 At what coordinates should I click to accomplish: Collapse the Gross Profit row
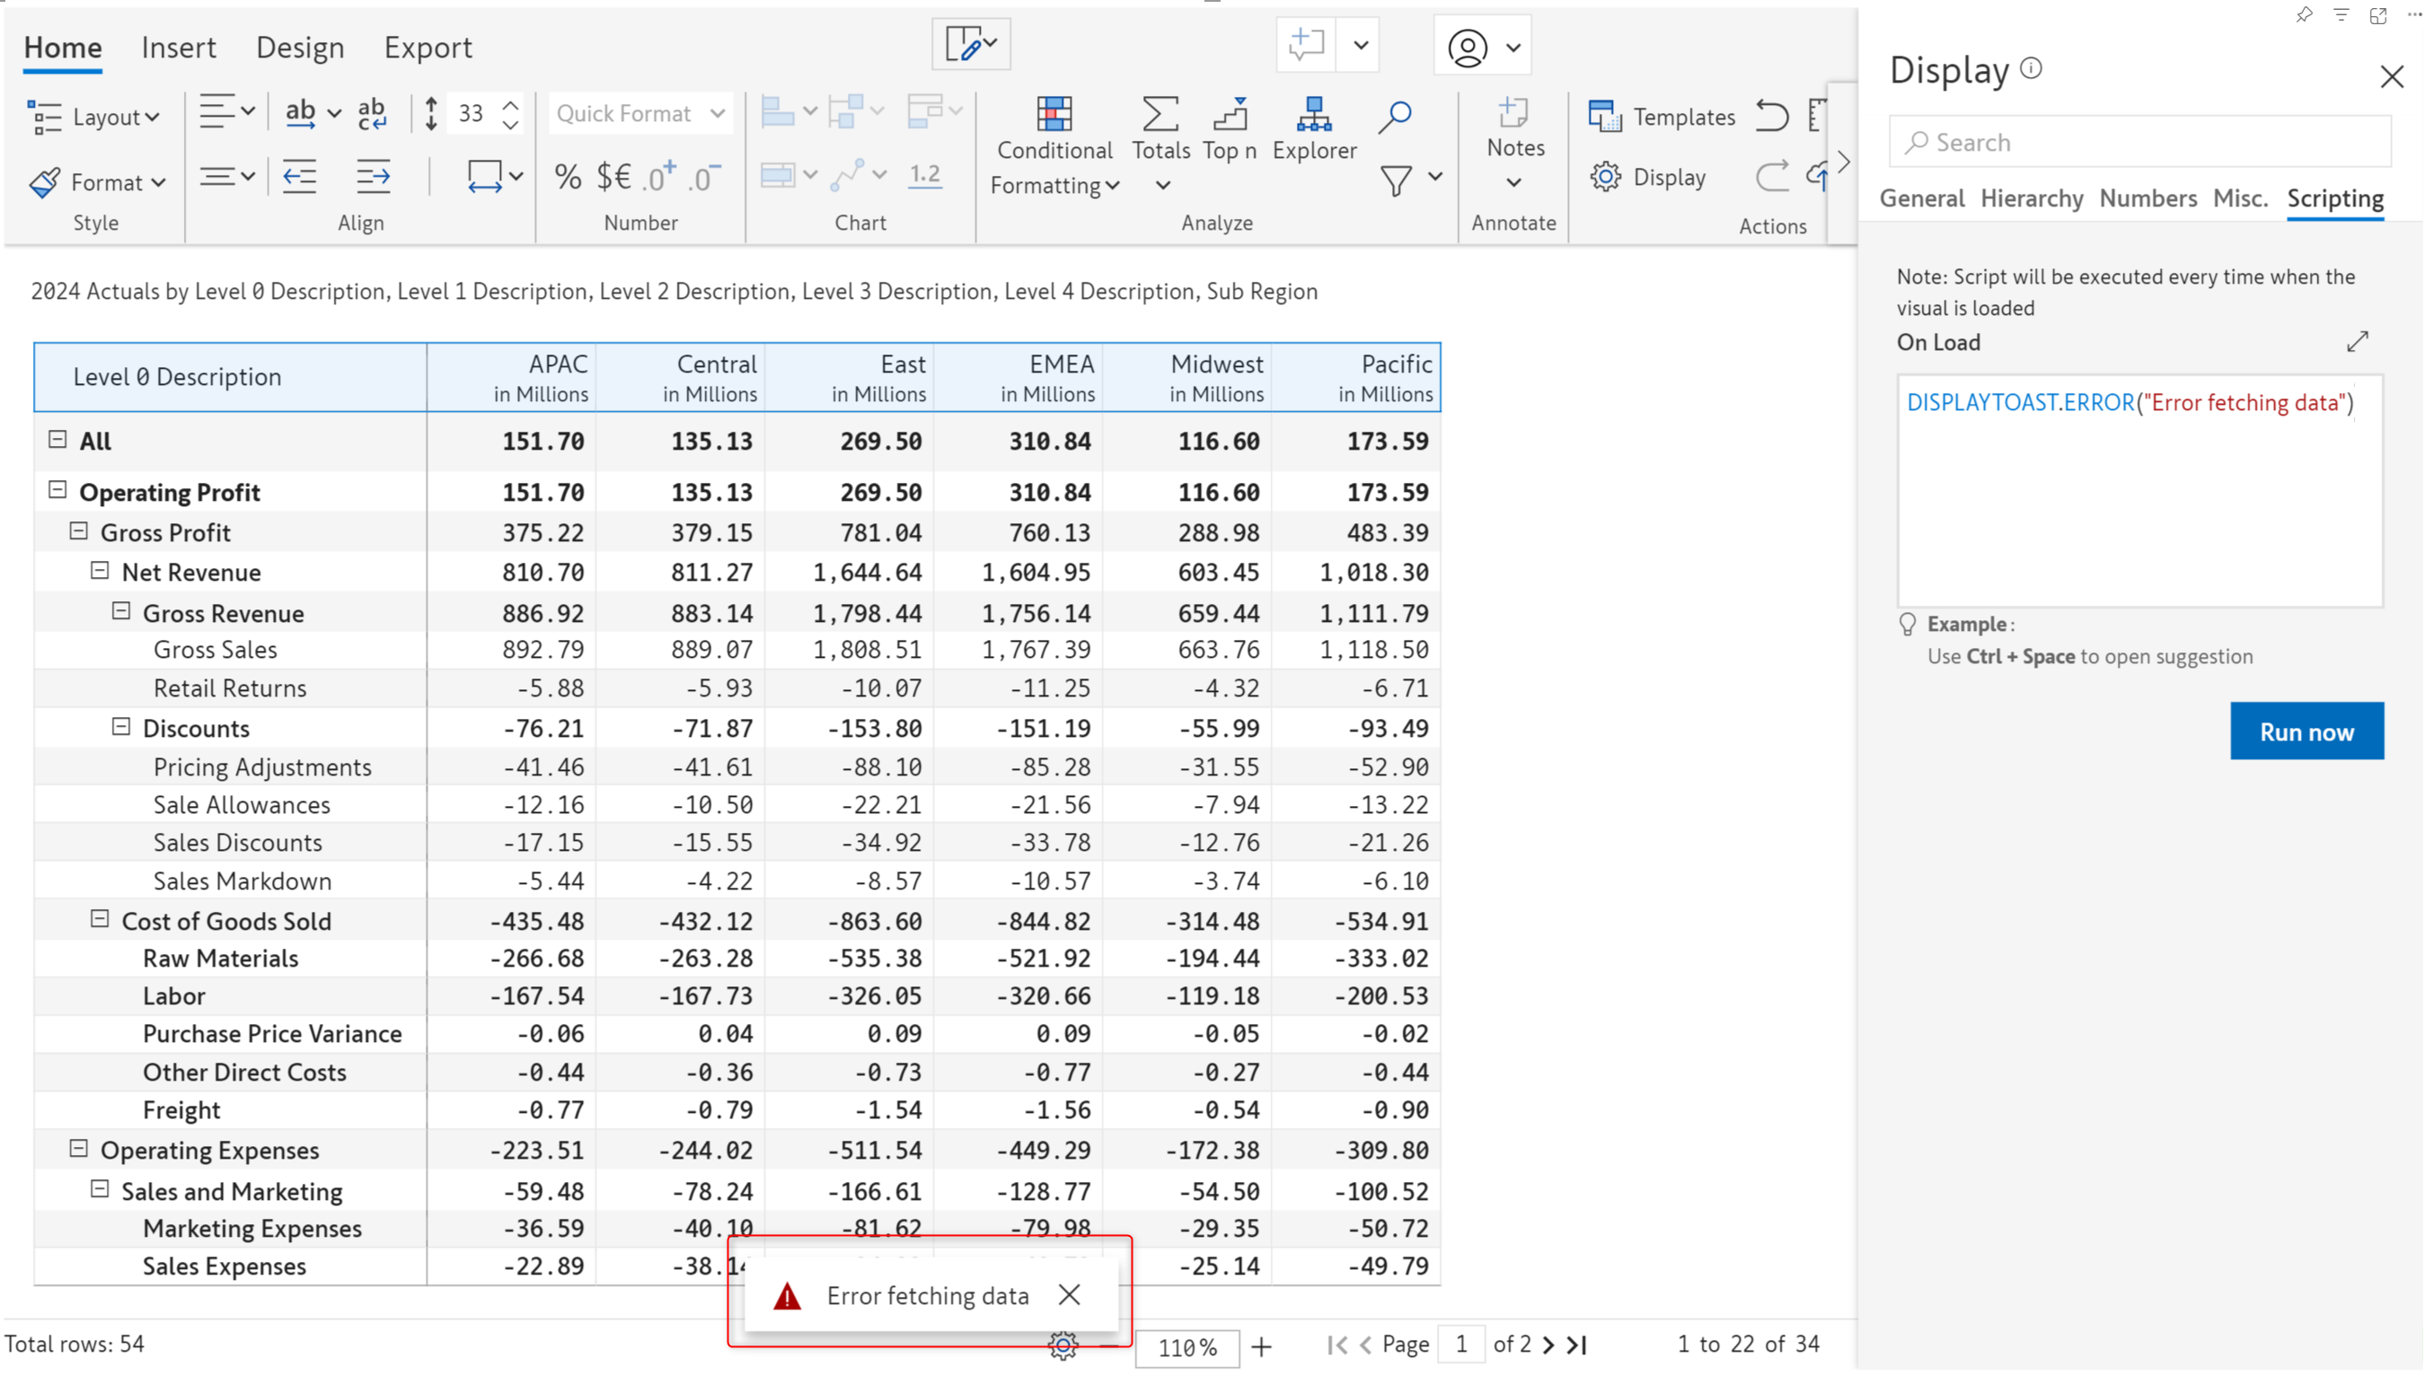tap(79, 531)
